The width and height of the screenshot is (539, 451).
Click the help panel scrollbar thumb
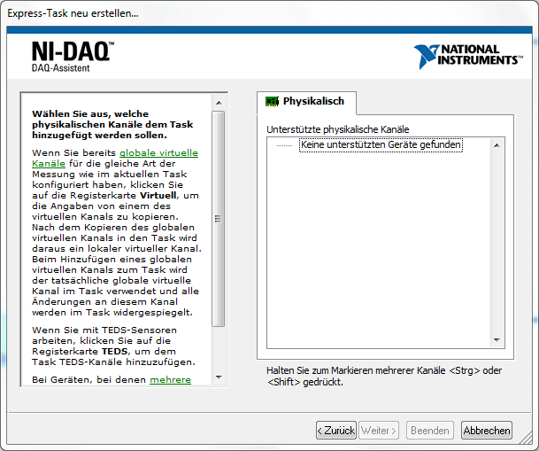pyautogui.click(x=218, y=219)
